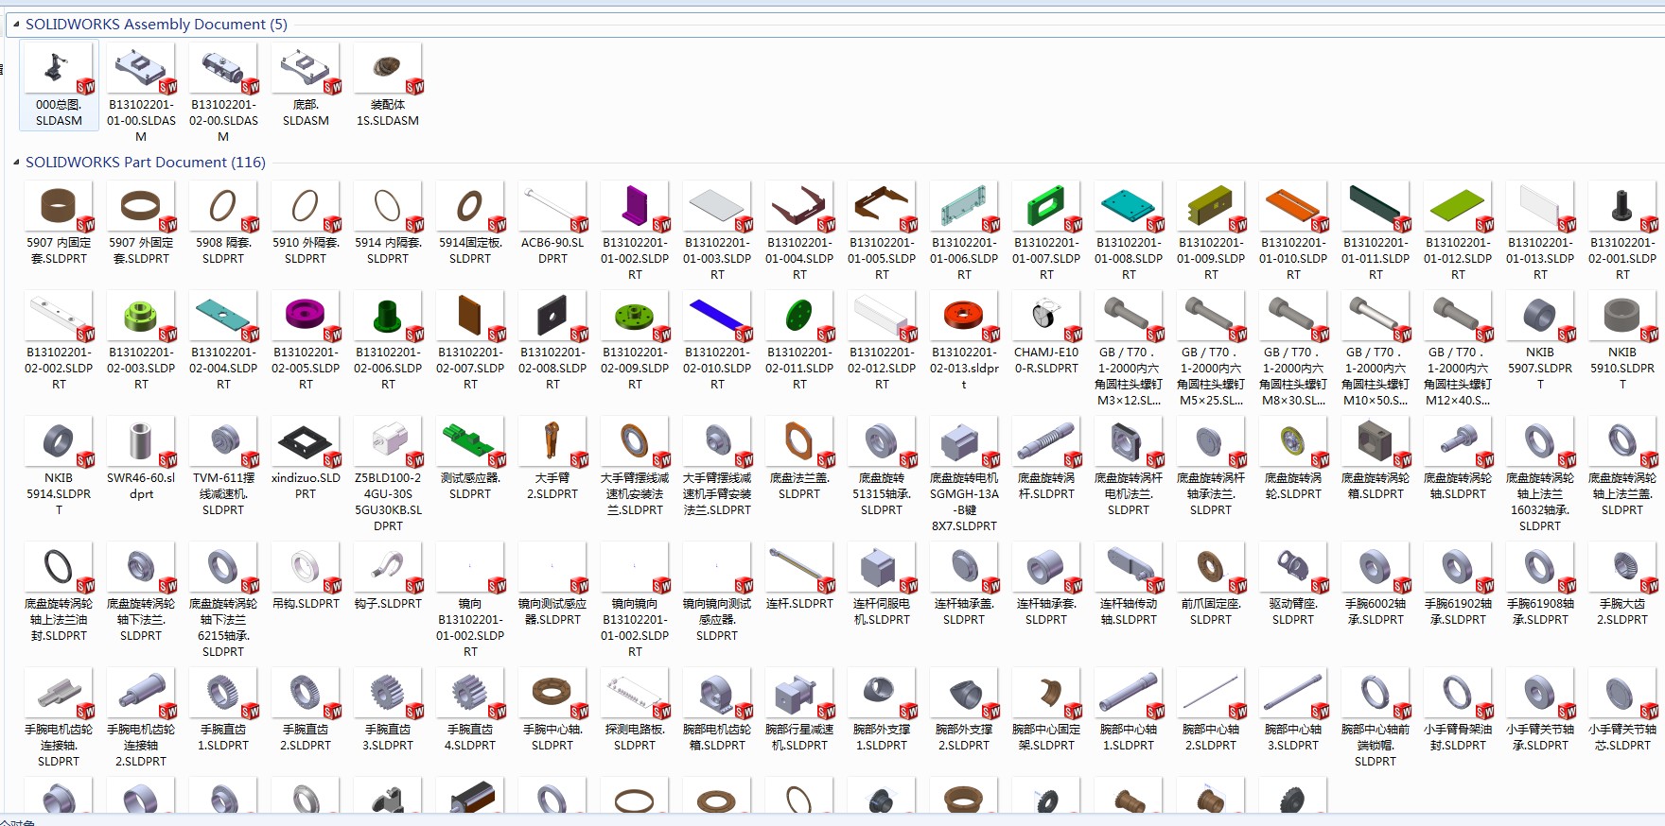Select the 底盘法兰盖.SLDPRT part icon

pyautogui.click(x=799, y=441)
